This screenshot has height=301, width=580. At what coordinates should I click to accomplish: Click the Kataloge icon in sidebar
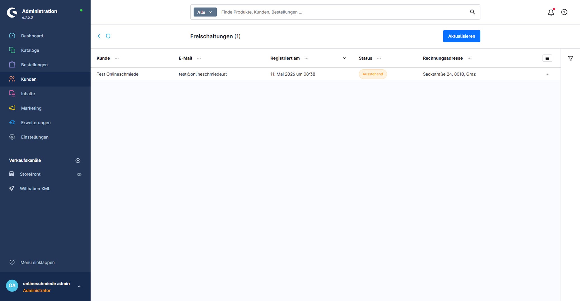(12, 50)
